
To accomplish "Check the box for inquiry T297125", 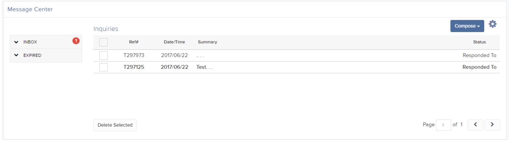I will (103, 67).
